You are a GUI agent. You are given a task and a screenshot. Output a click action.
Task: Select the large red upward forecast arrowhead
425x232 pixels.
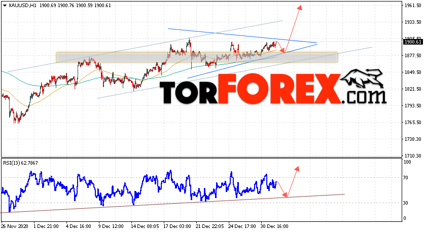click(x=300, y=7)
